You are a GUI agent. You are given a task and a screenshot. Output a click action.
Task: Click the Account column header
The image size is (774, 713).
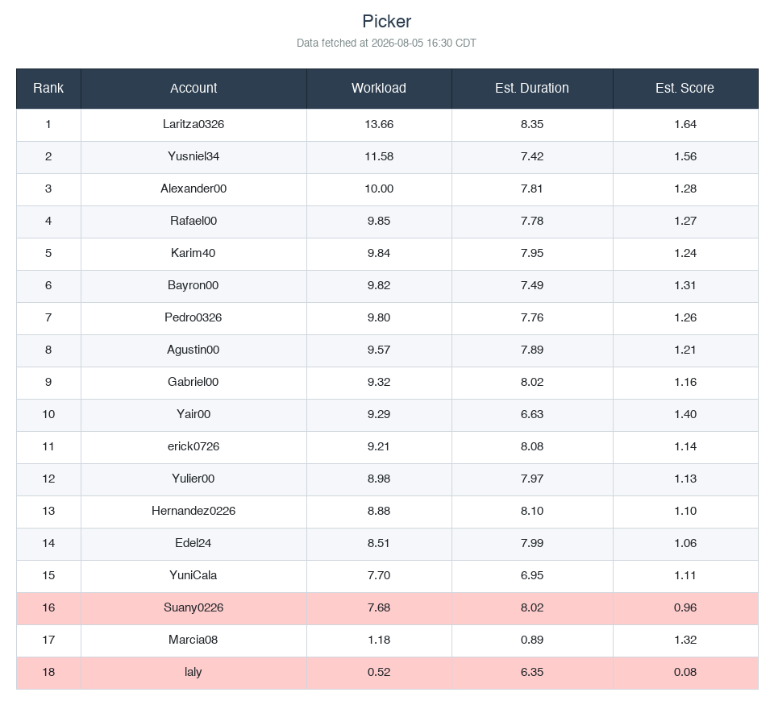pos(193,89)
